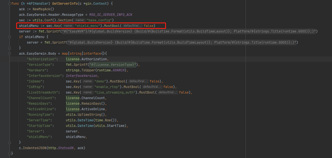Click the "Hardware" map key
Screen dimensions: 332x158
click(x=37, y=70)
